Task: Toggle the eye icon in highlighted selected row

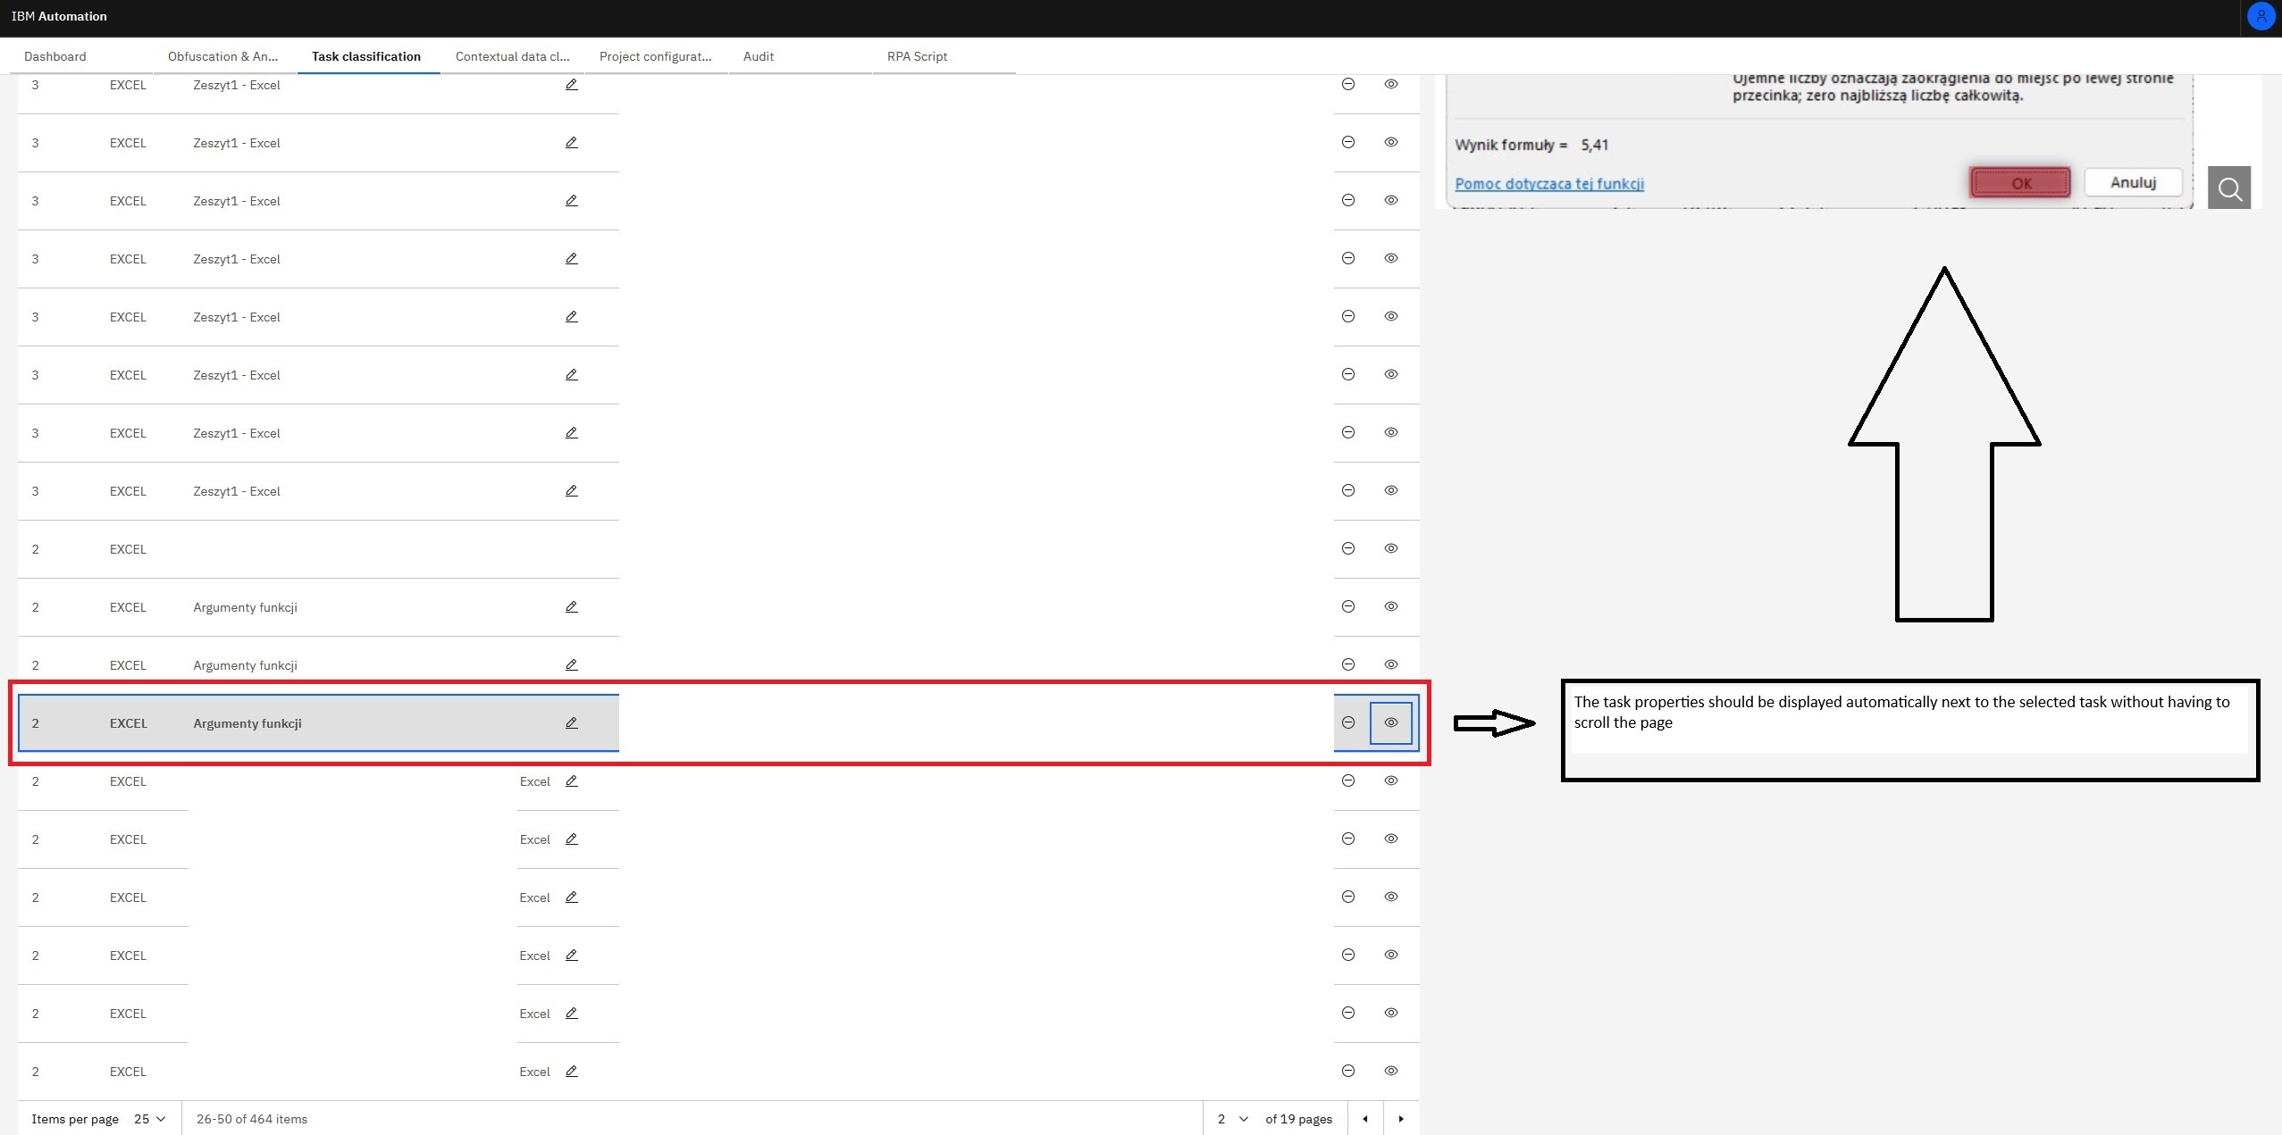Action: click(x=1391, y=722)
